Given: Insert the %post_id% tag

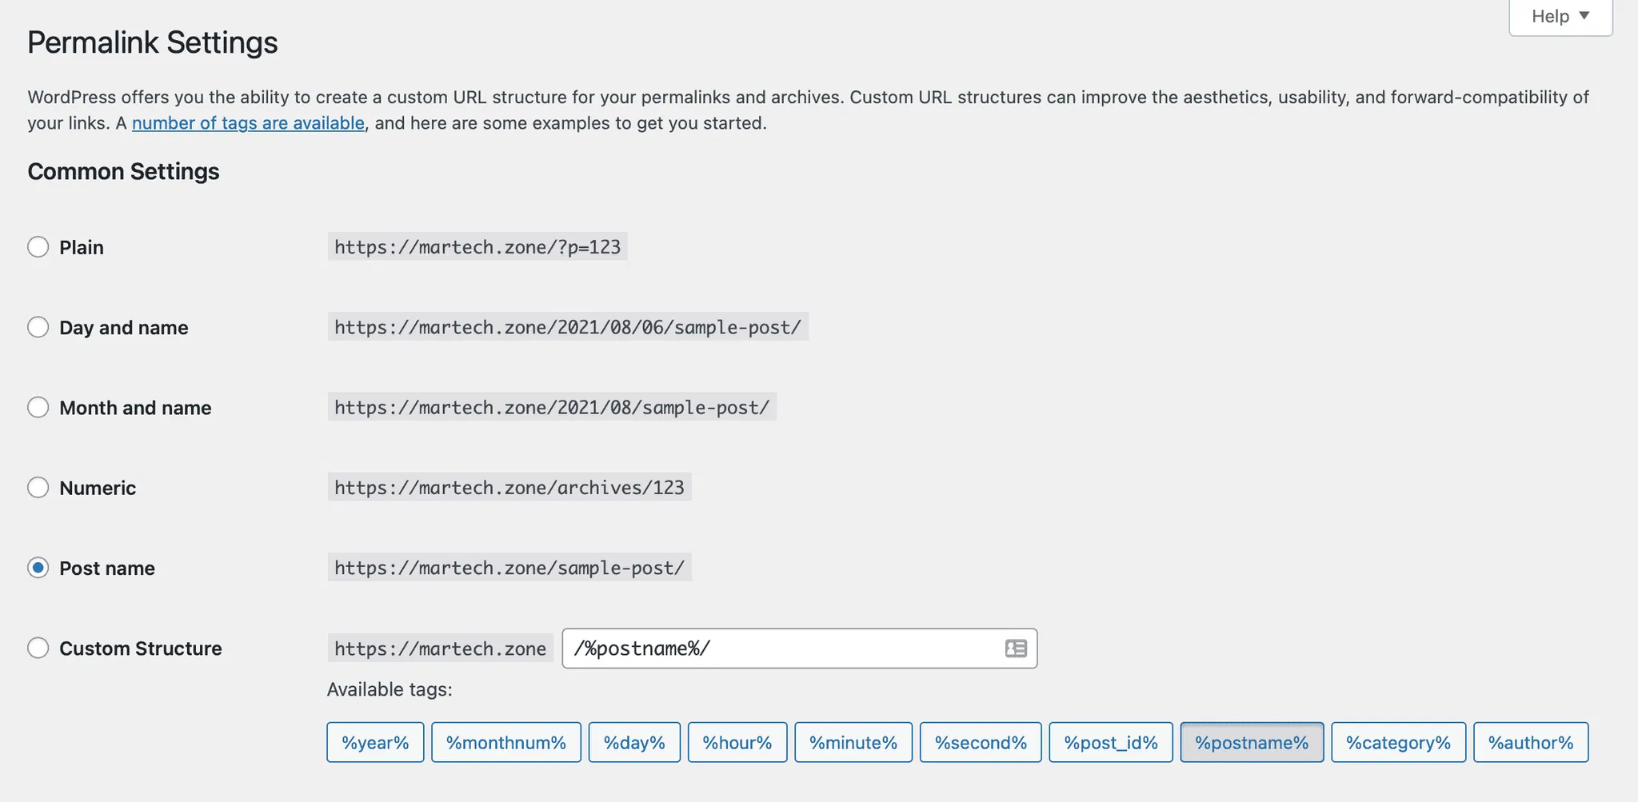Looking at the screenshot, I should 1110,743.
